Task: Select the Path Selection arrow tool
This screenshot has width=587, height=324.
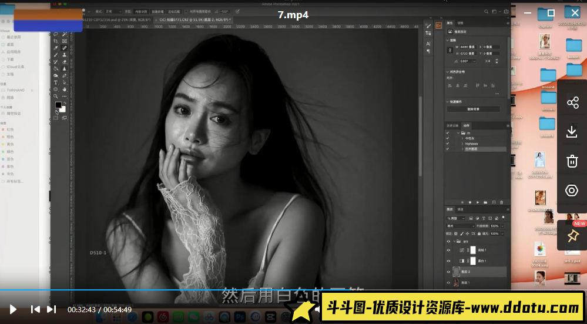Action: tap(65, 82)
